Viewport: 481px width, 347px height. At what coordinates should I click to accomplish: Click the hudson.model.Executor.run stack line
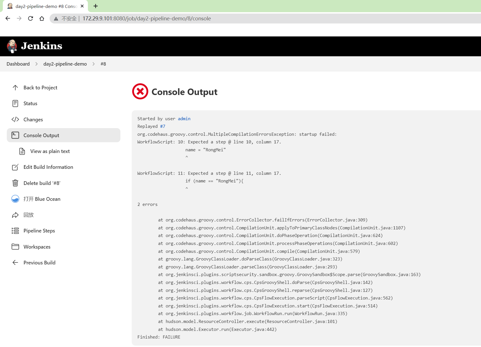click(217, 329)
